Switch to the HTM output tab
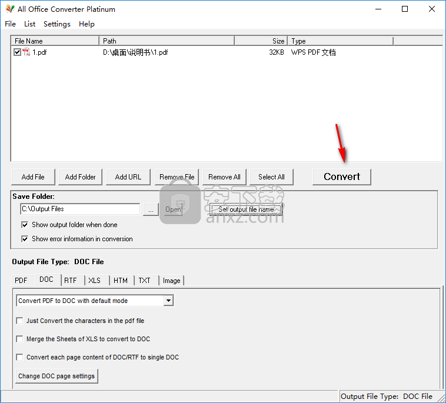 [x=121, y=281]
